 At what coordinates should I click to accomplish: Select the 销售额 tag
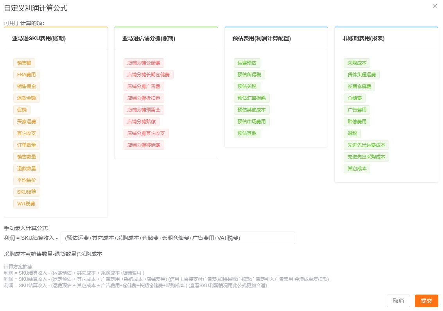(24, 63)
